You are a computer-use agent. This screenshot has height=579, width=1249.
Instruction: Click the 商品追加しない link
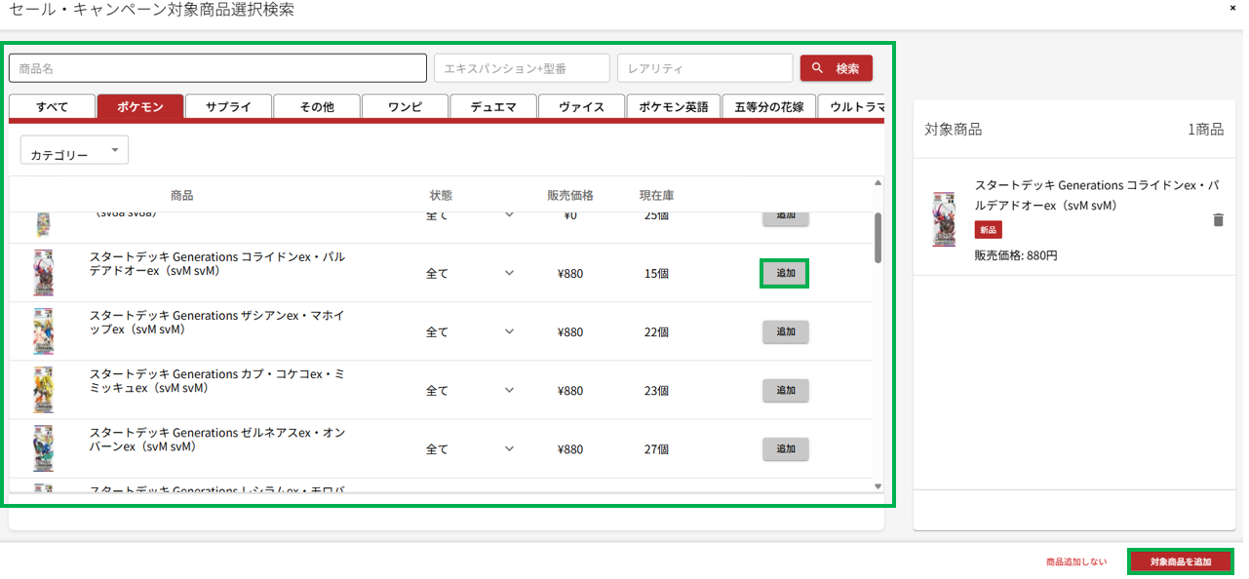[x=1076, y=562]
